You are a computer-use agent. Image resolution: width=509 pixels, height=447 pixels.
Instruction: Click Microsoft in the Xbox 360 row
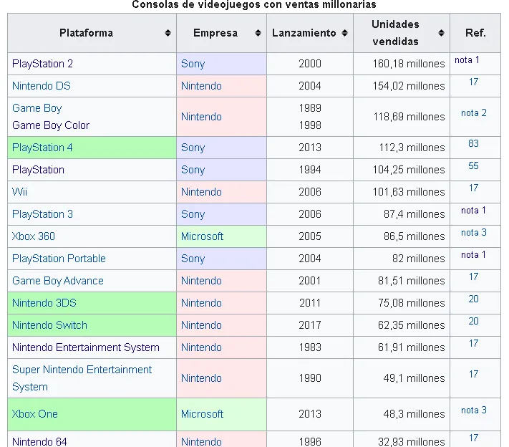click(202, 236)
